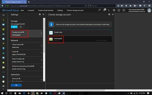Image resolution: width=152 pixels, height=95 pixels.
Task: Open help question mark icon
Action: [124, 10]
